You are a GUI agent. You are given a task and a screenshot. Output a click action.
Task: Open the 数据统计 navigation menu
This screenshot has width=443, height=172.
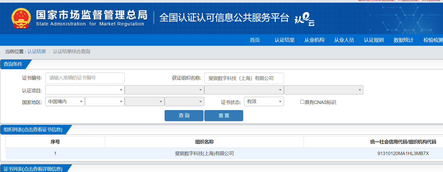(404, 40)
